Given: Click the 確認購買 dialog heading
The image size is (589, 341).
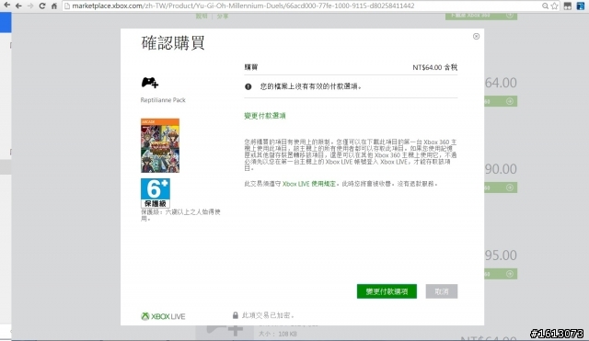Looking at the screenshot, I should coord(173,43).
